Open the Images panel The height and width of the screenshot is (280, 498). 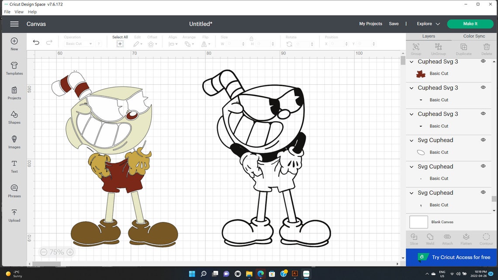(x=14, y=142)
